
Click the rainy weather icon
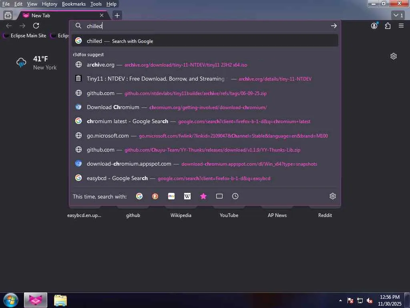[21, 63]
